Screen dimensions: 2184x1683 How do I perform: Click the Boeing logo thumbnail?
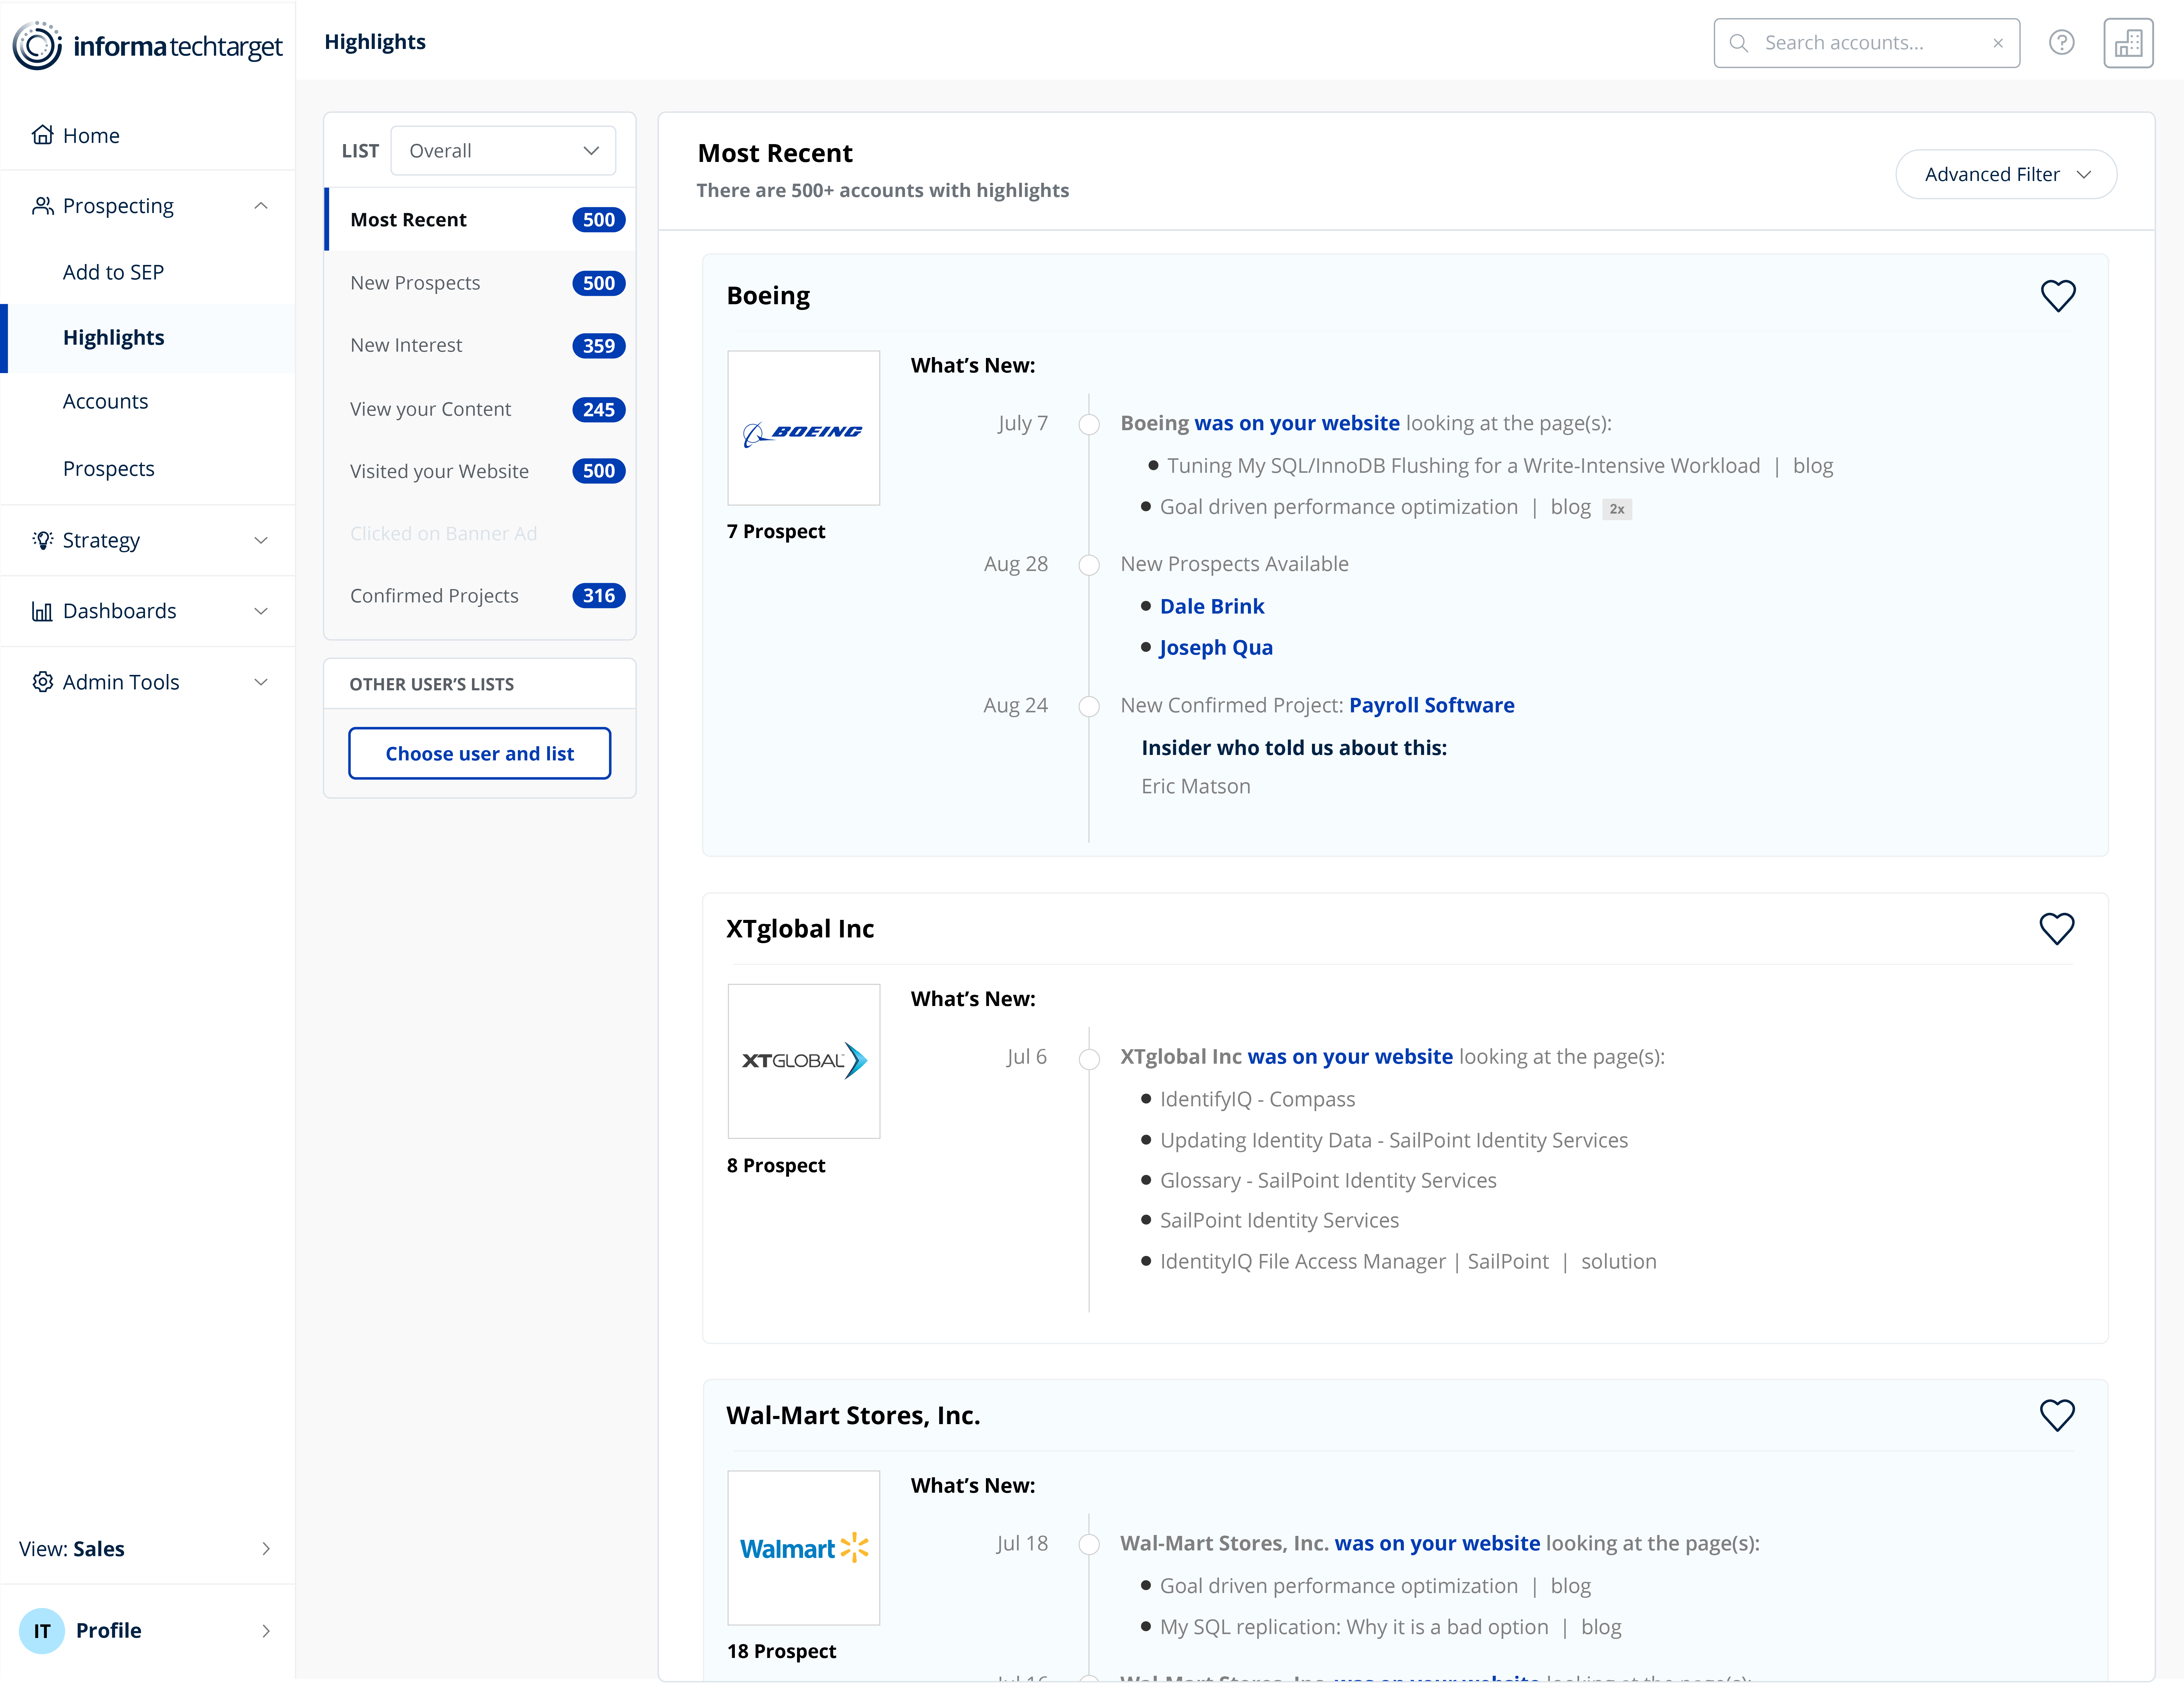(803, 428)
